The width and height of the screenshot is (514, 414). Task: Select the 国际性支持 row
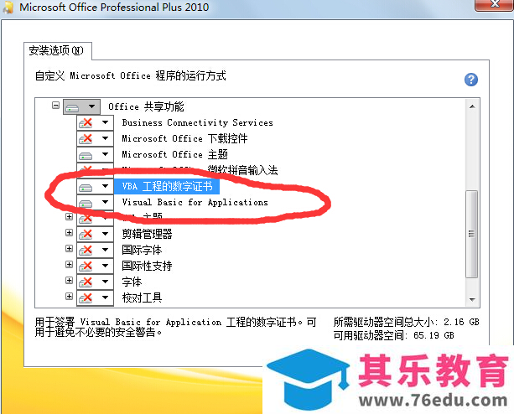tap(147, 266)
